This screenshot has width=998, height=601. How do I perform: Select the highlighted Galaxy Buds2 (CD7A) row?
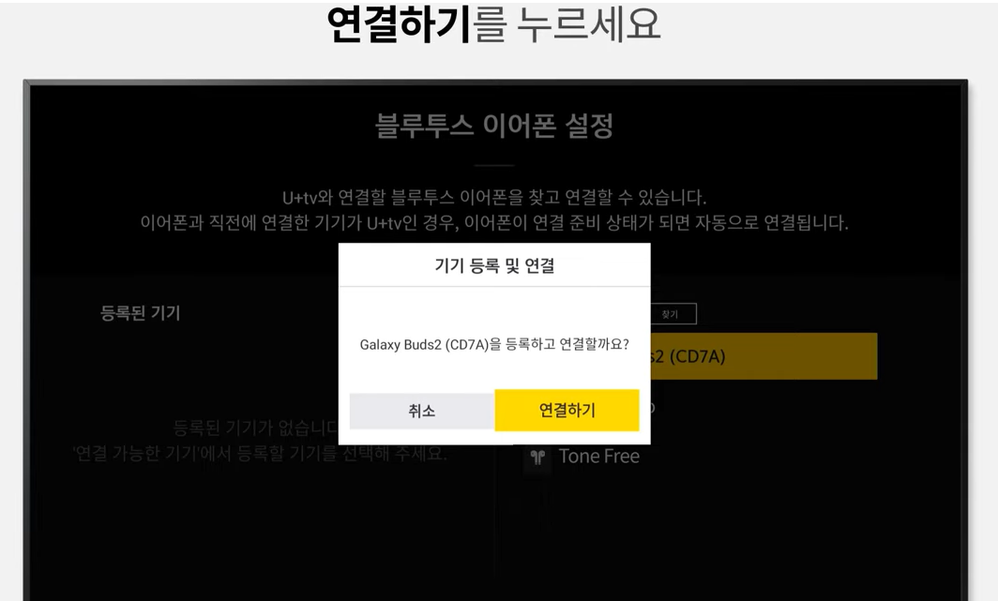(764, 356)
